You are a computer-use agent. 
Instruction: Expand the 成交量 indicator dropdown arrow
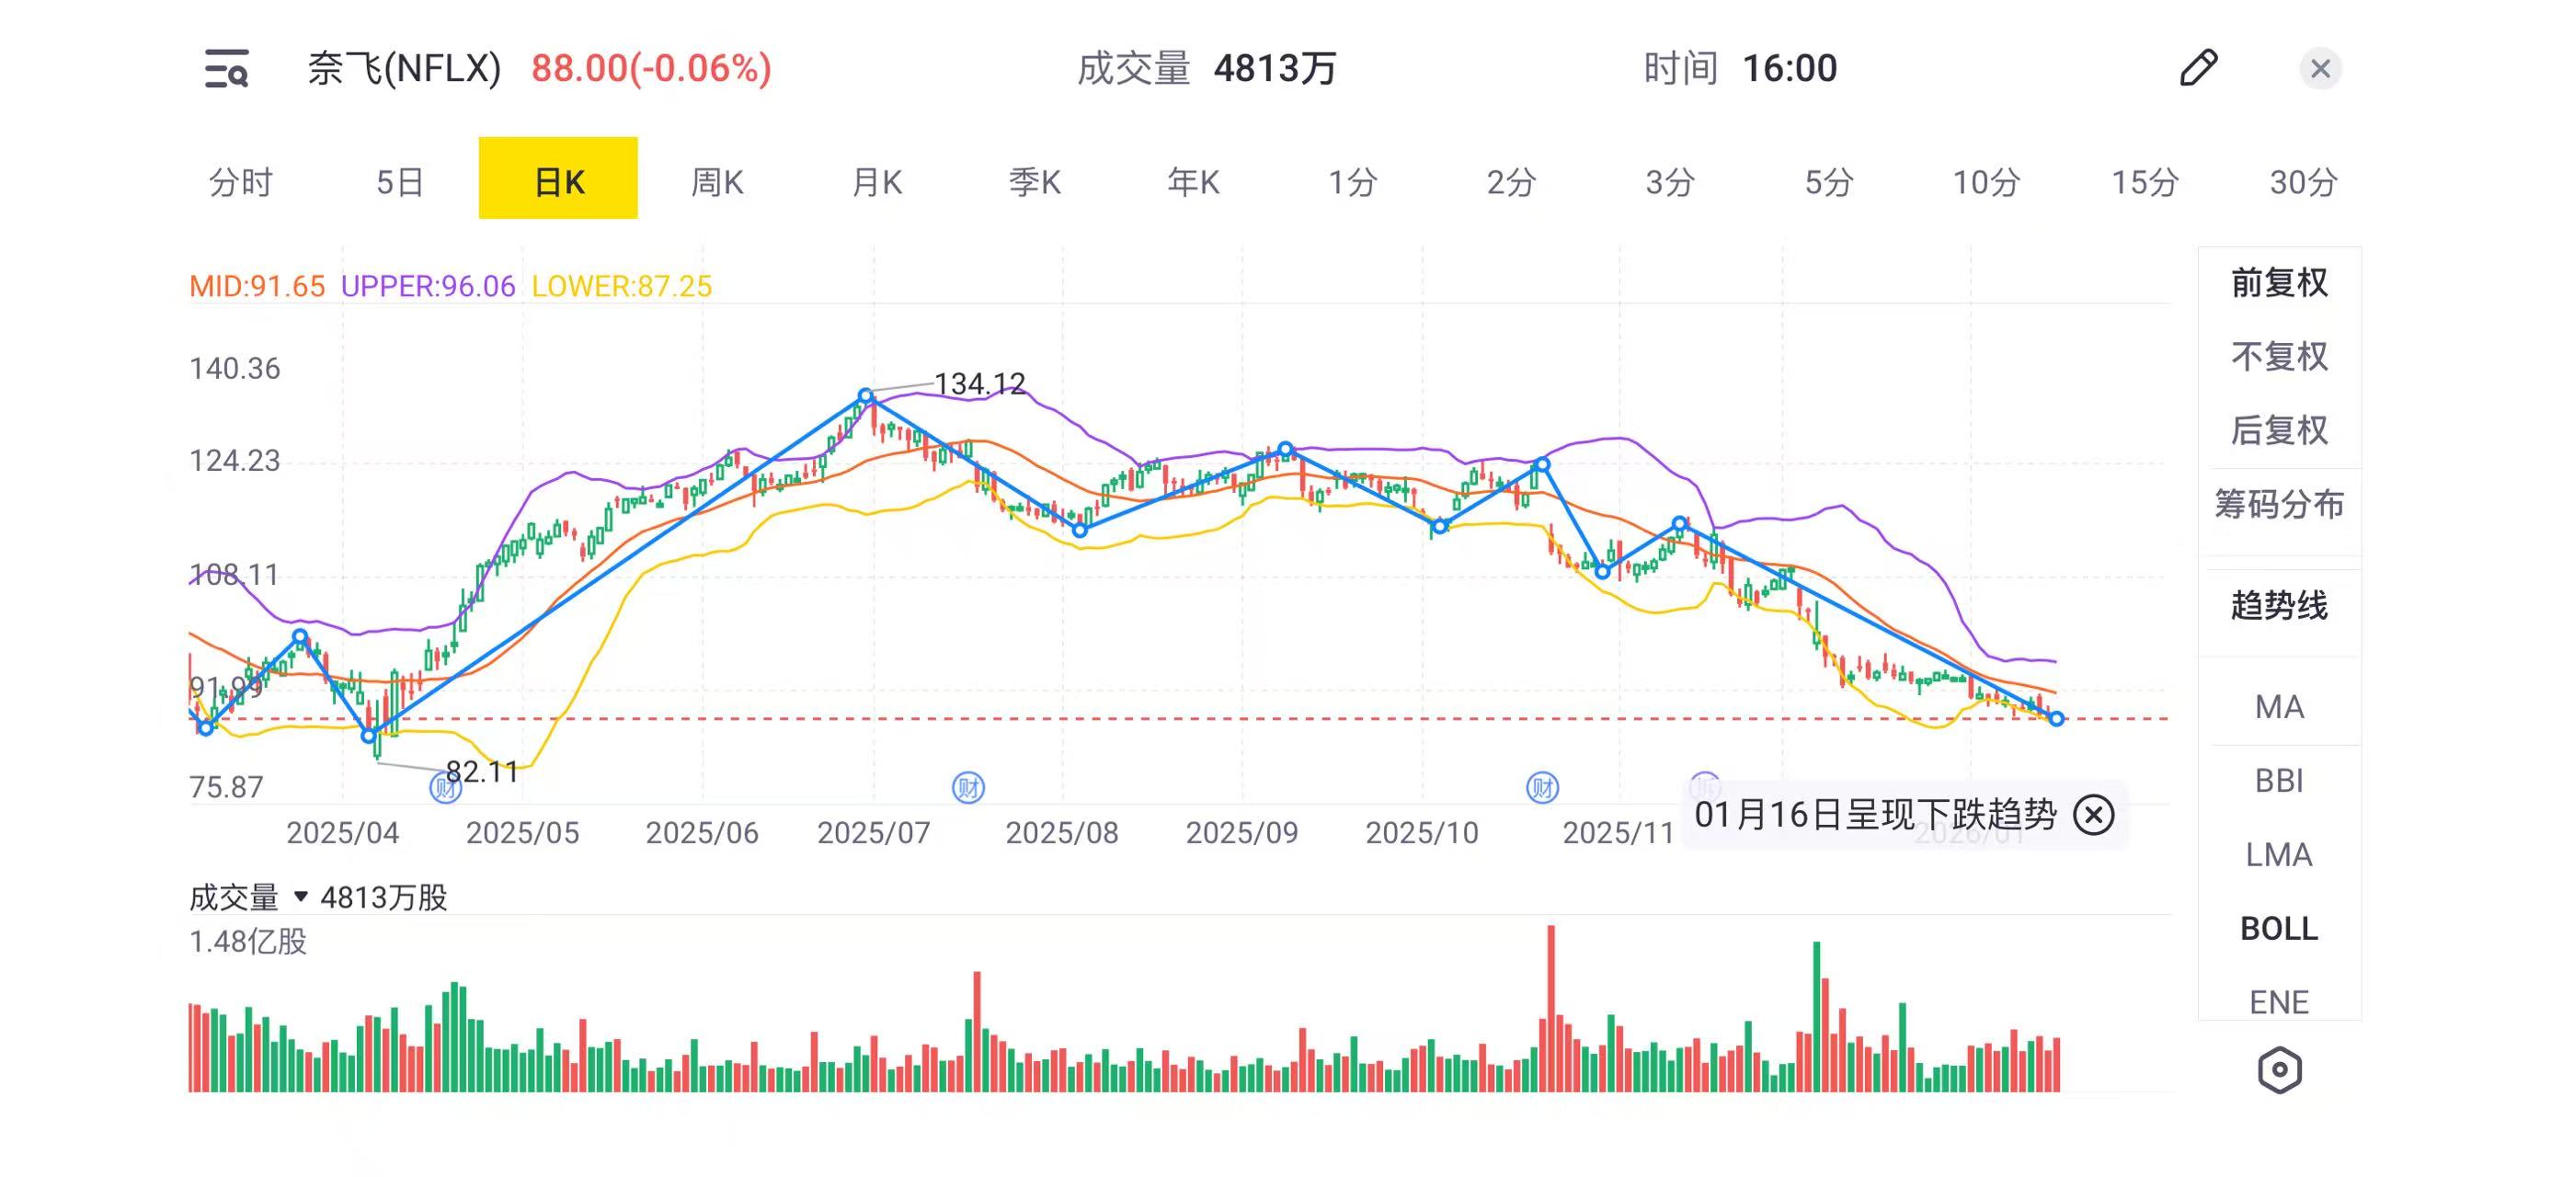click(301, 897)
